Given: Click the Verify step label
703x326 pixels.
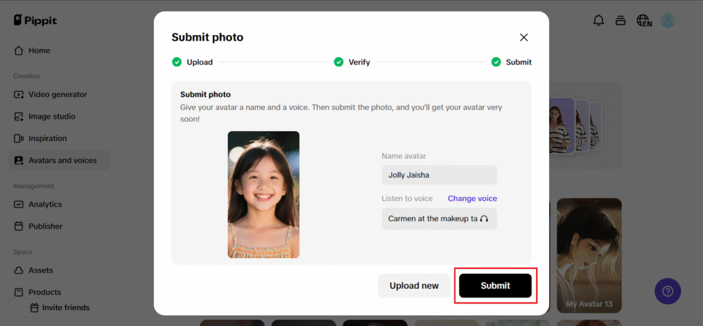Looking at the screenshot, I should [x=360, y=62].
